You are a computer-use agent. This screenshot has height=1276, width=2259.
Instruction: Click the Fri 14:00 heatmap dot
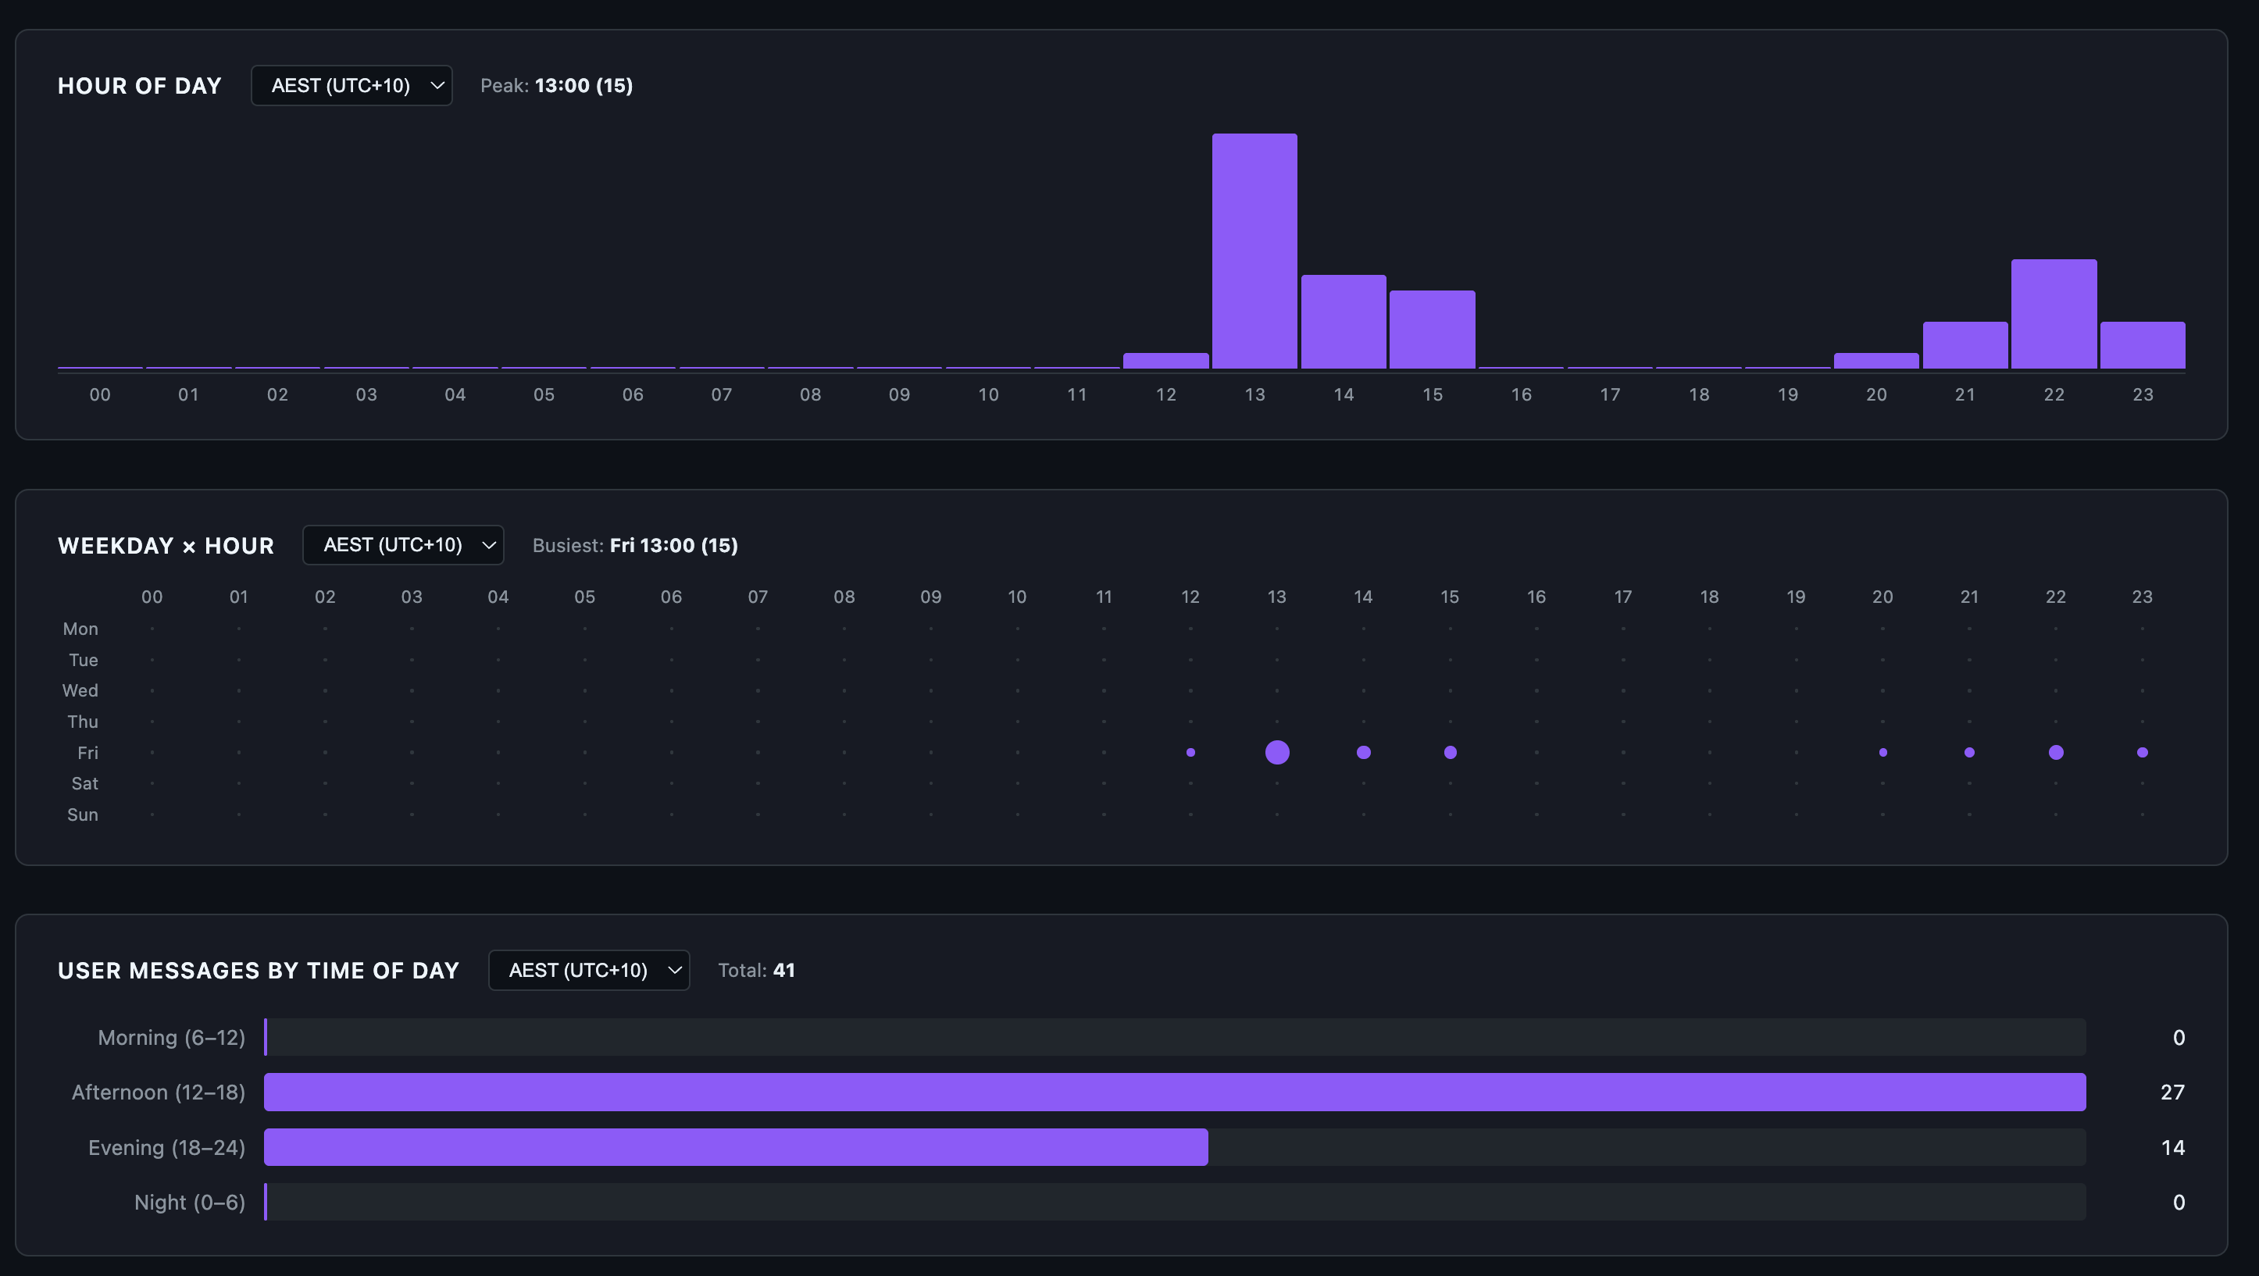[1363, 753]
